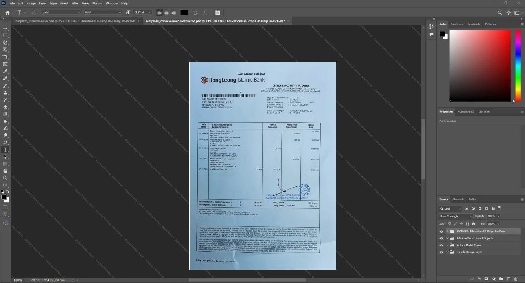The height and width of the screenshot is (283, 525).
Task: Swap foreground and background colors
Action: (x=8, y=192)
